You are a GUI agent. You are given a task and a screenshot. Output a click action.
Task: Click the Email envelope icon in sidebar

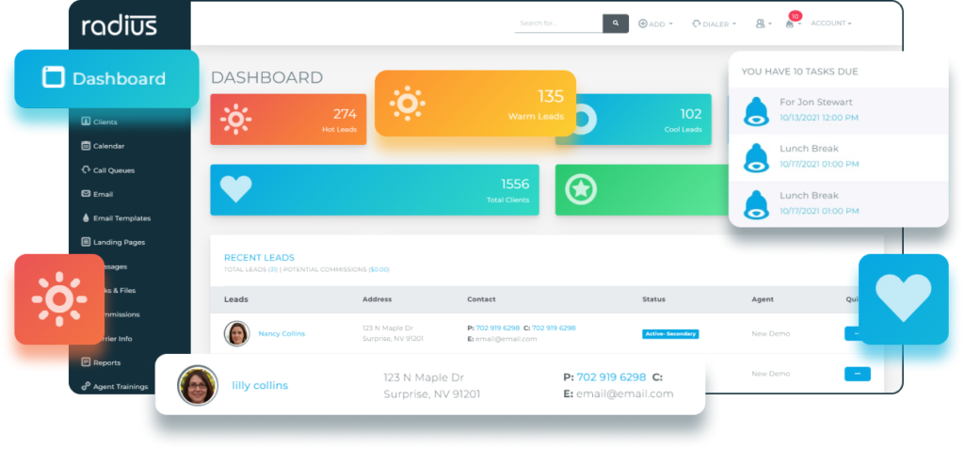point(86,194)
